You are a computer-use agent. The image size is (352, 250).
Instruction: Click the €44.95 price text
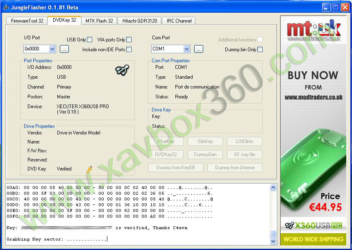click(325, 207)
